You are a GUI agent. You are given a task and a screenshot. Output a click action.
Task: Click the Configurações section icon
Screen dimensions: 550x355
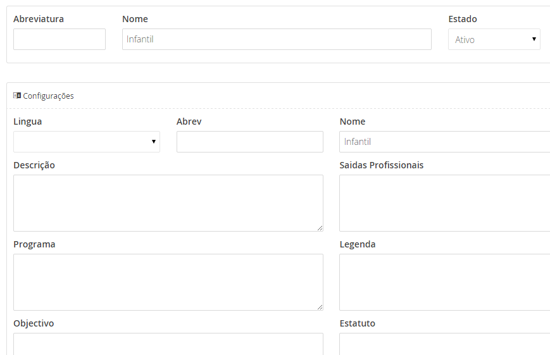[17, 96]
